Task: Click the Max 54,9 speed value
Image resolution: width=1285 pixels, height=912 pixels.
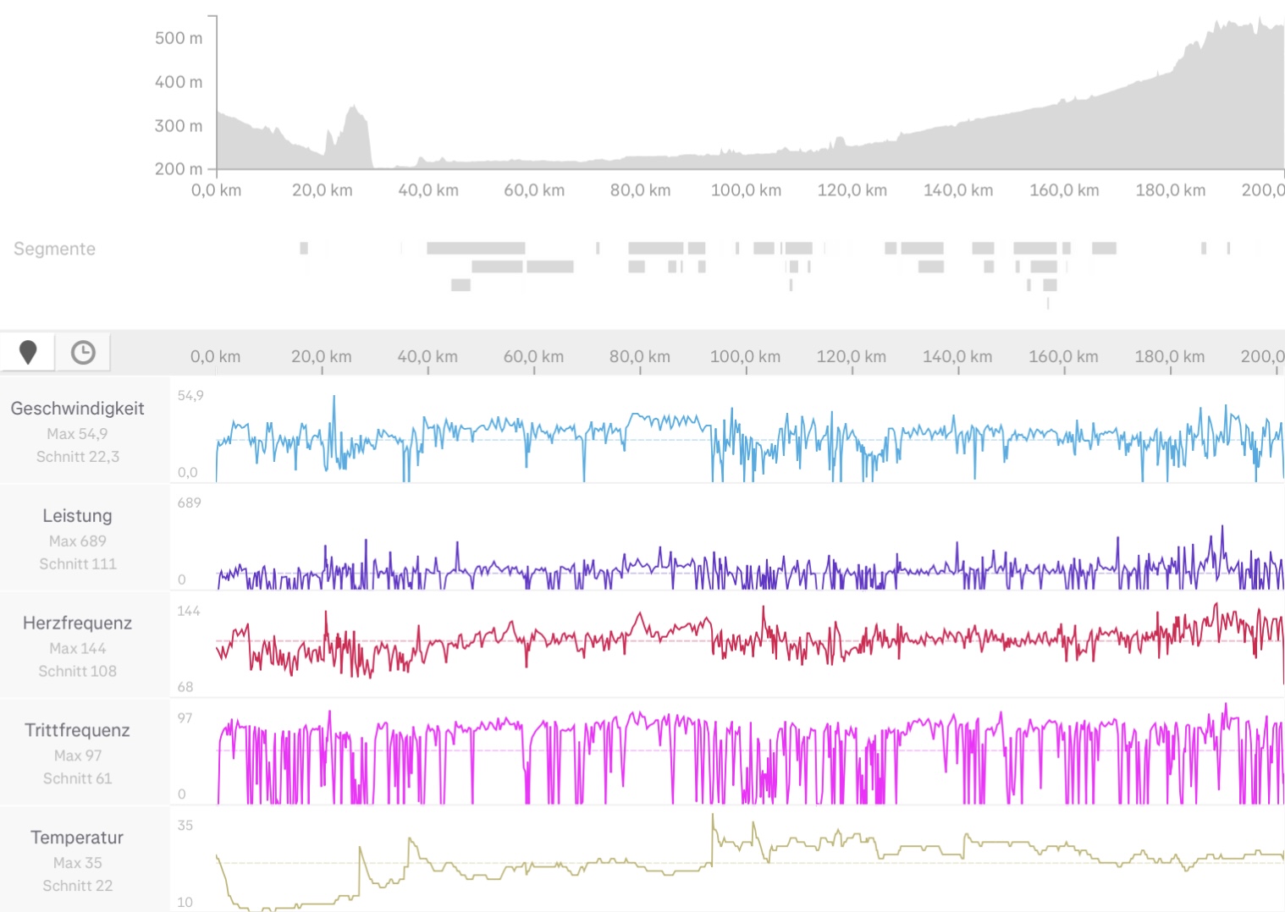Action: pyautogui.click(x=77, y=434)
